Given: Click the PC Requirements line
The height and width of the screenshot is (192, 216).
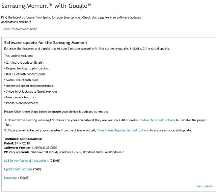Looking at the screenshot, I should click(x=64, y=152).
